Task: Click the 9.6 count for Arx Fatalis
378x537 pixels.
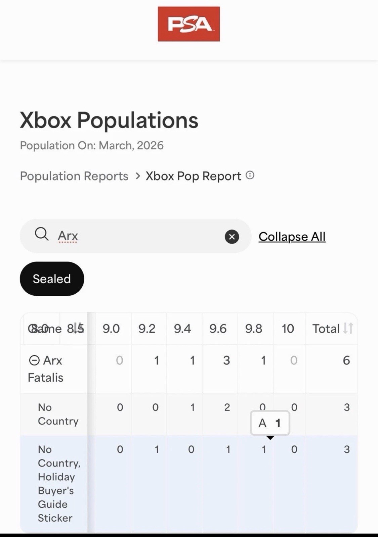Action: pyautogui.click(x=227, y=360)
